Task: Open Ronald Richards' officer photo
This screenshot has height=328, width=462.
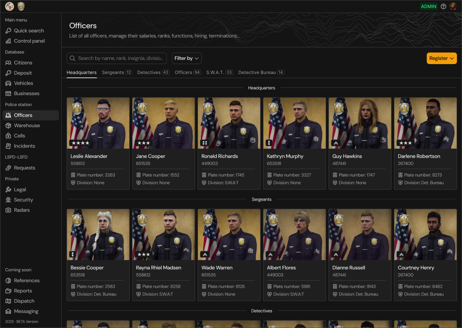Action: coord(229,123)
